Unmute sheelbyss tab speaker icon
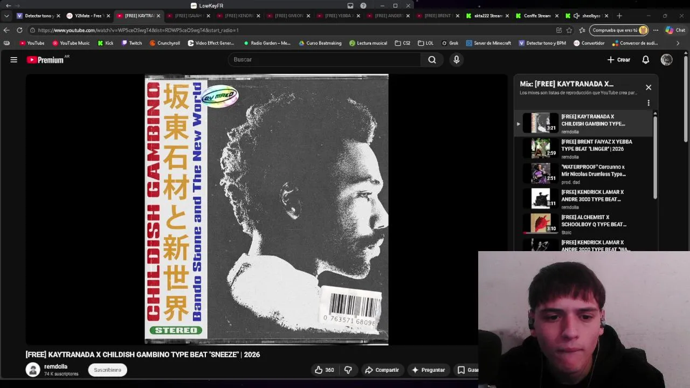Screen dimensions: 690x388 point(576,16)
